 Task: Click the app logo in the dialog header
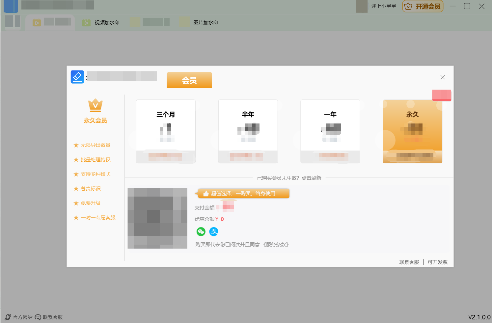77,77
